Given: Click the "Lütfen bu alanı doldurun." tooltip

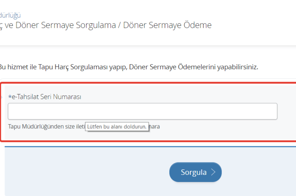Looking at the screenshot, I should pos(117,127).
